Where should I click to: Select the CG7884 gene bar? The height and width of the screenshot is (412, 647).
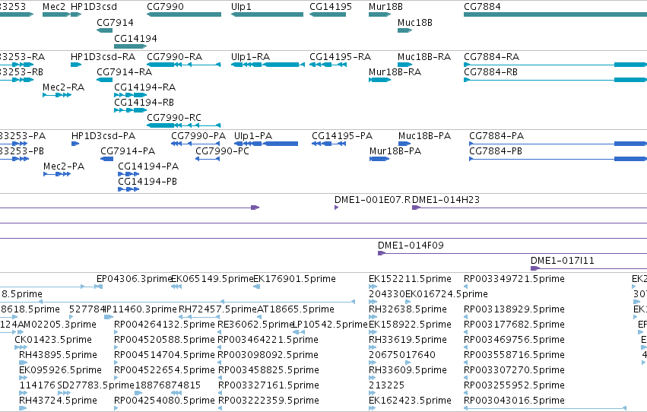(556, 14)
